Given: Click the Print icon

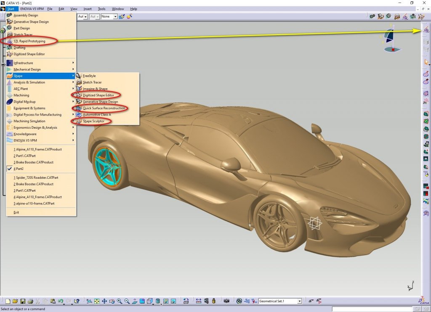Looking at the screenshot, I should tap(30, 301).
